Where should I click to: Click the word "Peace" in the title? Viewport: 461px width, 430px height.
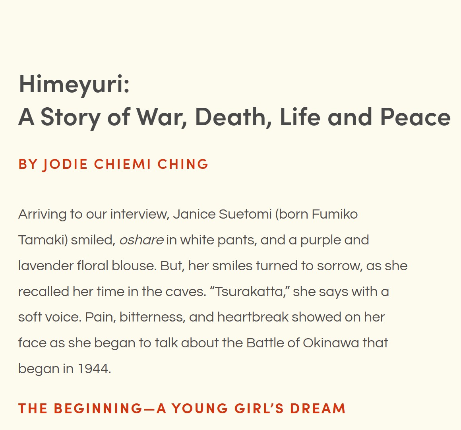tap(415, 117)
